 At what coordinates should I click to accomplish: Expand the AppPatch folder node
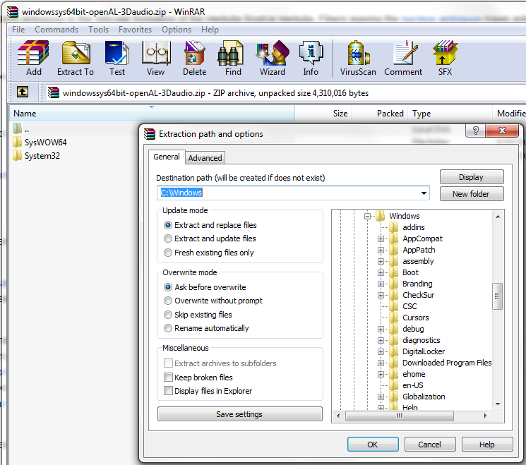[381, 250]
